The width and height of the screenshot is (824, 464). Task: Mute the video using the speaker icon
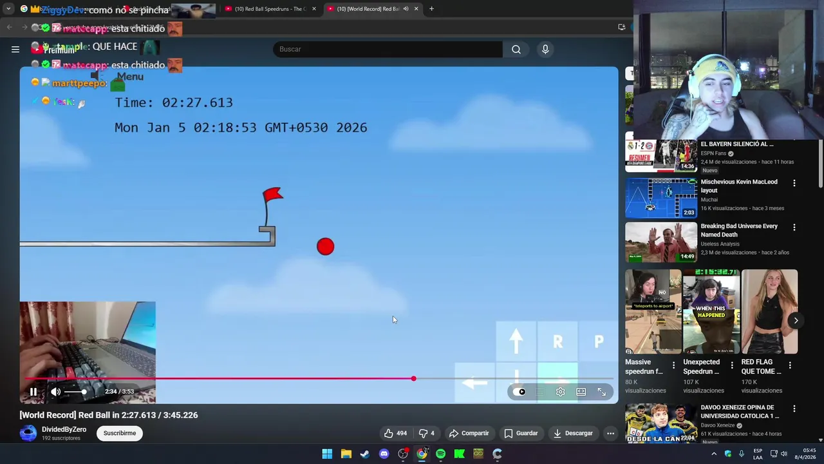(x=56, y=391)
